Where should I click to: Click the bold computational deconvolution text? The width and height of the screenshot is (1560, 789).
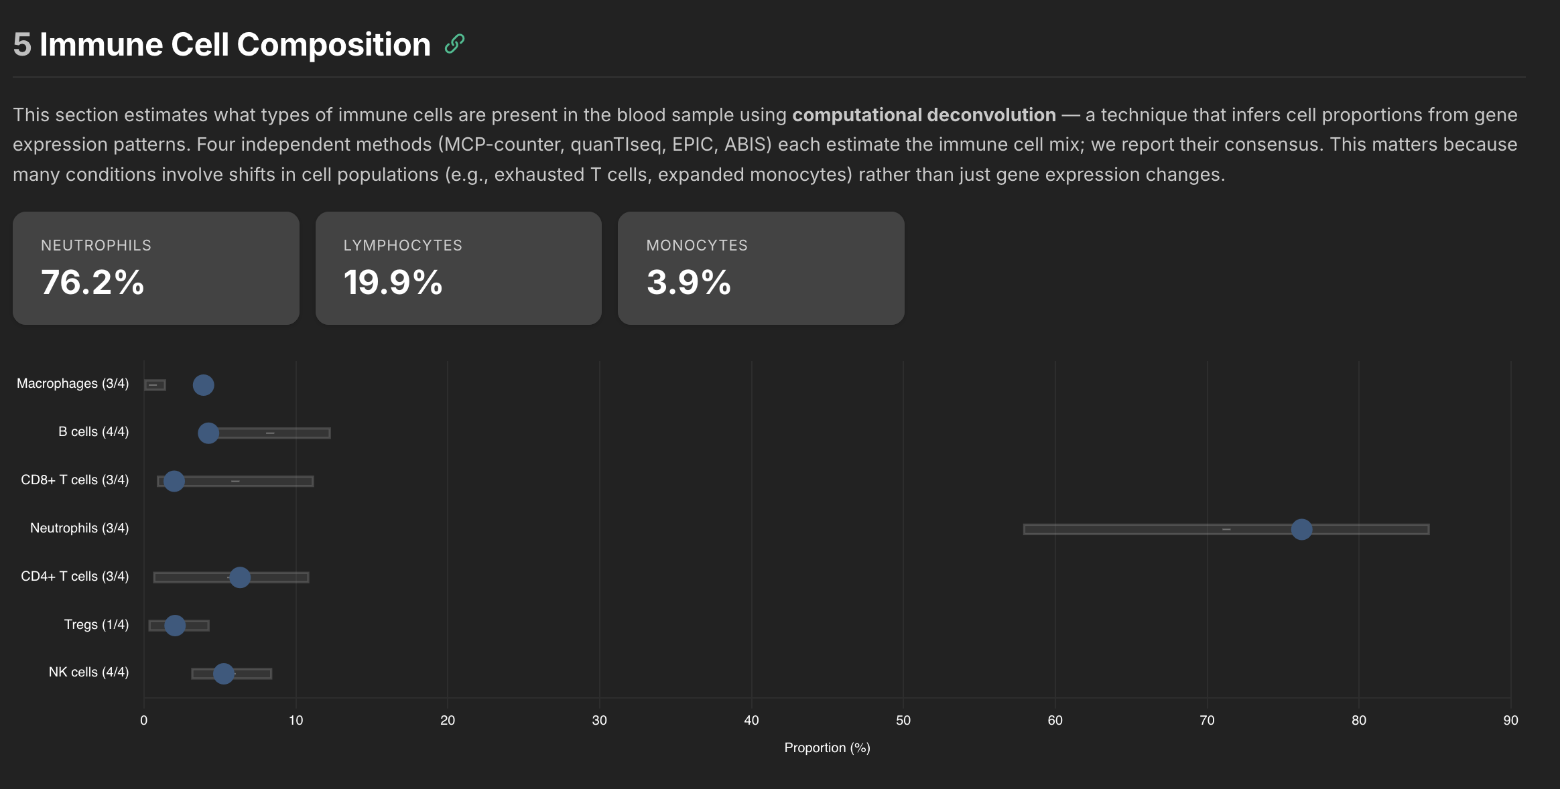[x=923, y=115]
